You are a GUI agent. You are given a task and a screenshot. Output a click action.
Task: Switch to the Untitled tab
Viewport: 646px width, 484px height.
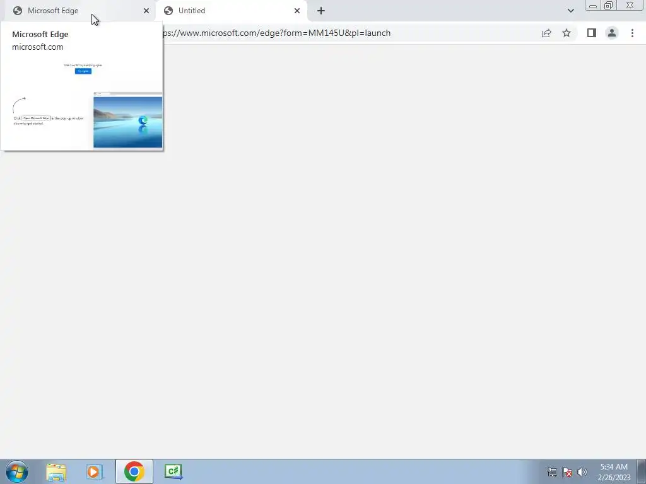[231, 11]
